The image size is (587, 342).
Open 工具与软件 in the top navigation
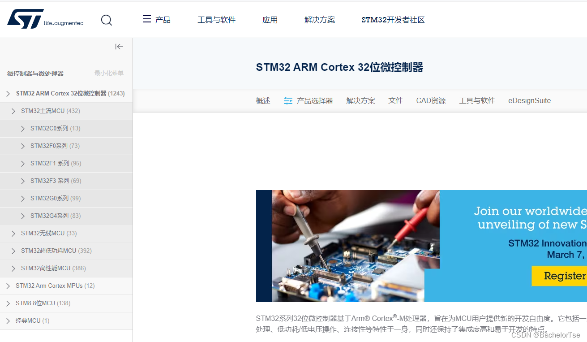pos(217,20)
